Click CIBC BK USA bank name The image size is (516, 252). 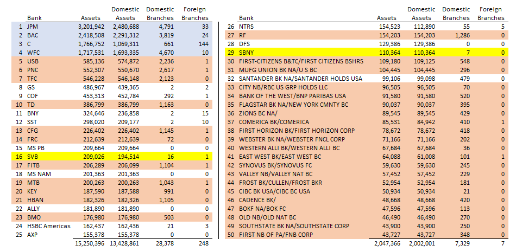(x=274, y=191)
